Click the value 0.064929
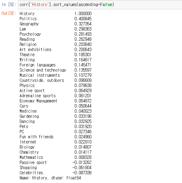The height and width of the screenshot is (183, 182). point(83,91)
